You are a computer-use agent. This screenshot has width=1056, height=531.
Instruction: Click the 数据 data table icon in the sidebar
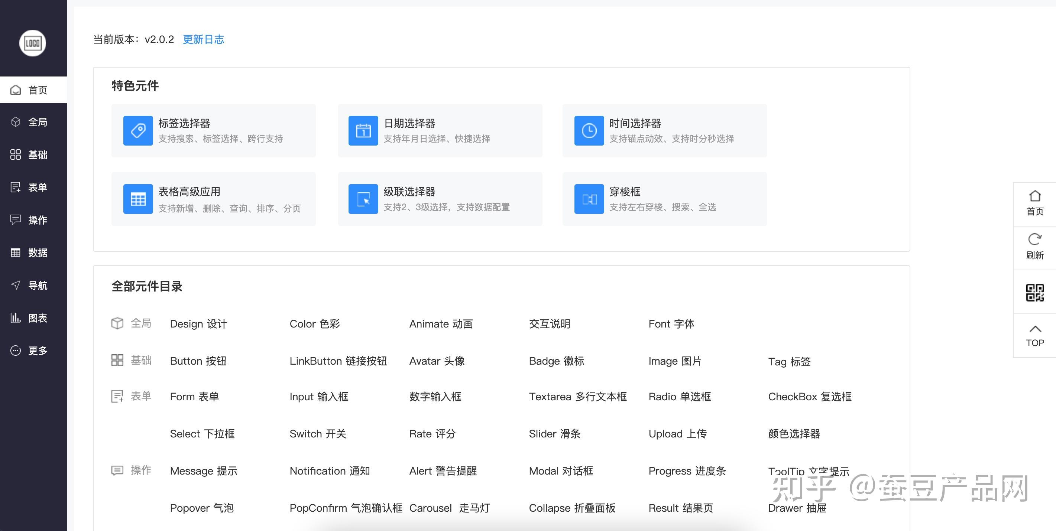(x=15, y=253)
